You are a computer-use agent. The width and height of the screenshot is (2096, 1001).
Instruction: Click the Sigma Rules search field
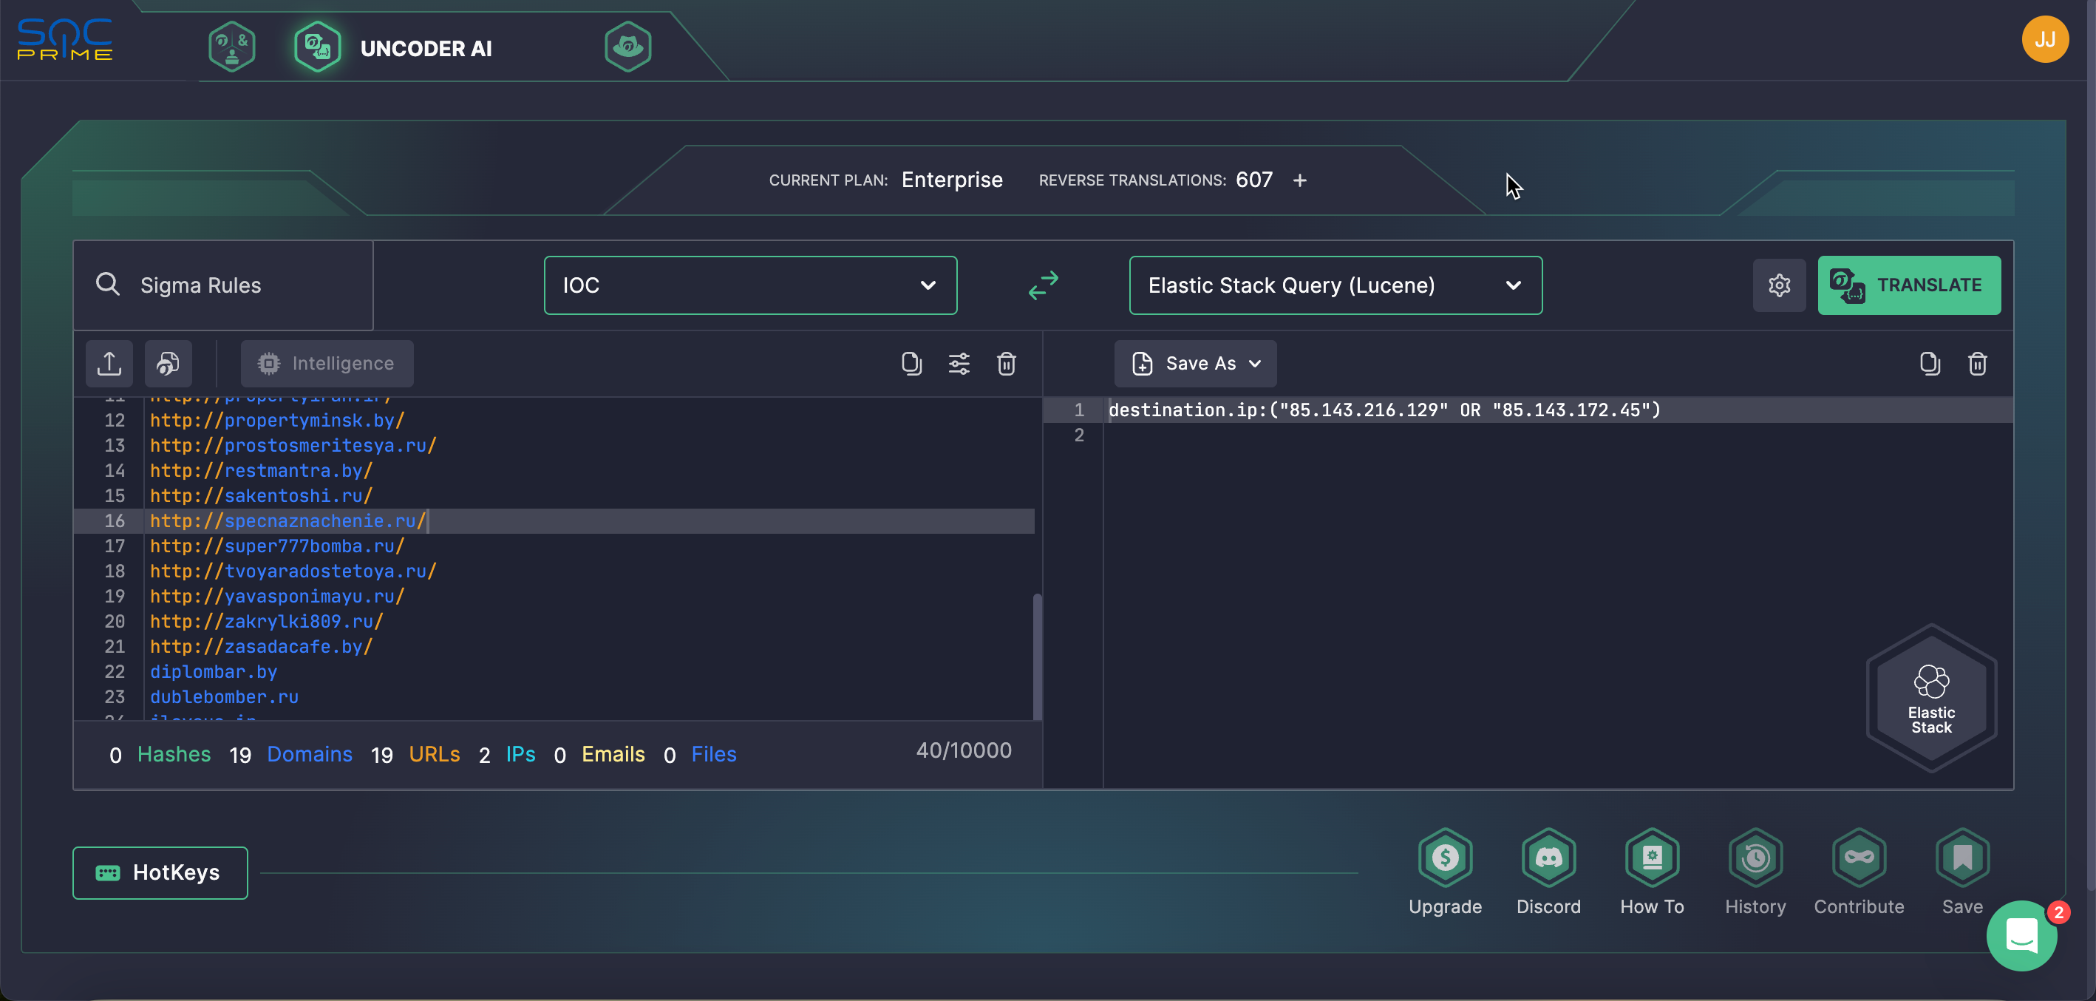[224, 285]
